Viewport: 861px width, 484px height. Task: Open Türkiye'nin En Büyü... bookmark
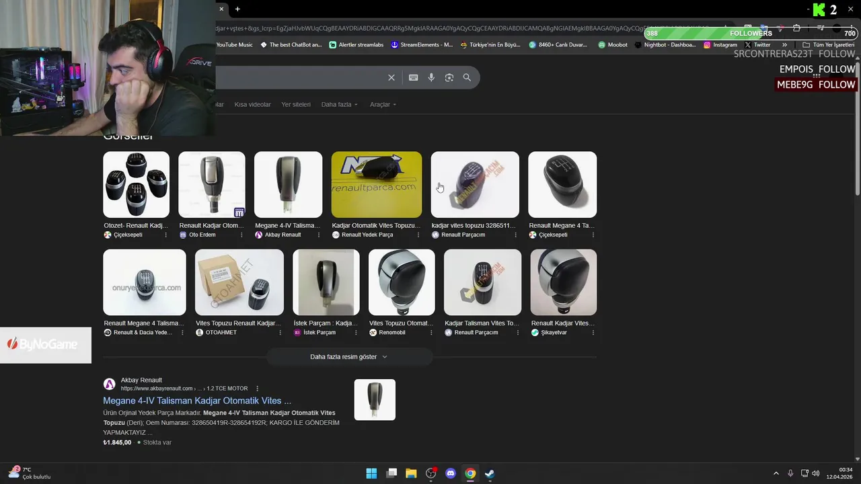(x=490, y=45)
